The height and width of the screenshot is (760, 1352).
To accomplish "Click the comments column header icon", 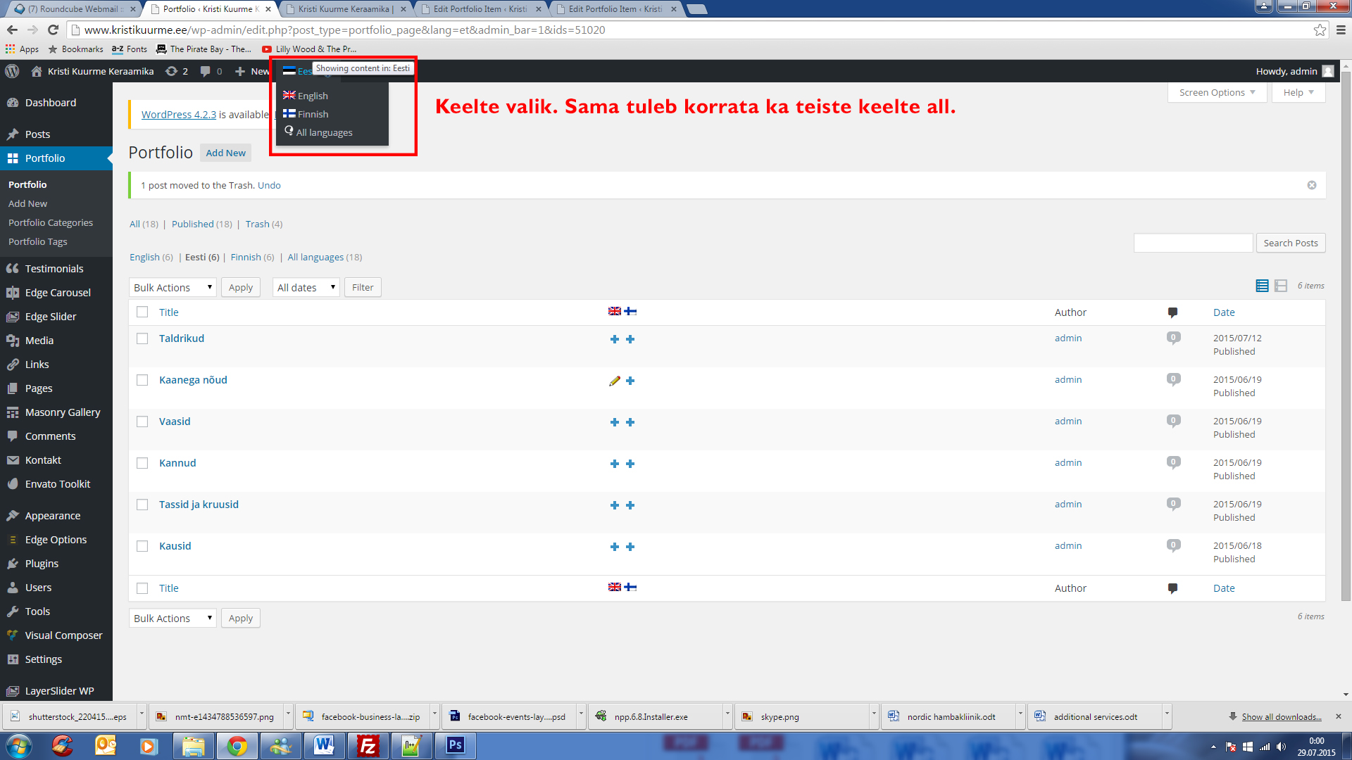I will 1172,312.
